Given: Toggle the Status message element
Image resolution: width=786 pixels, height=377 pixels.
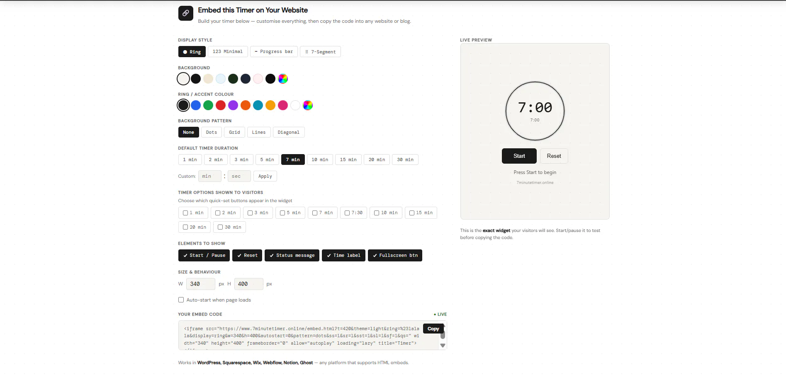Looking at the screenshot, I should click(292, 256).
